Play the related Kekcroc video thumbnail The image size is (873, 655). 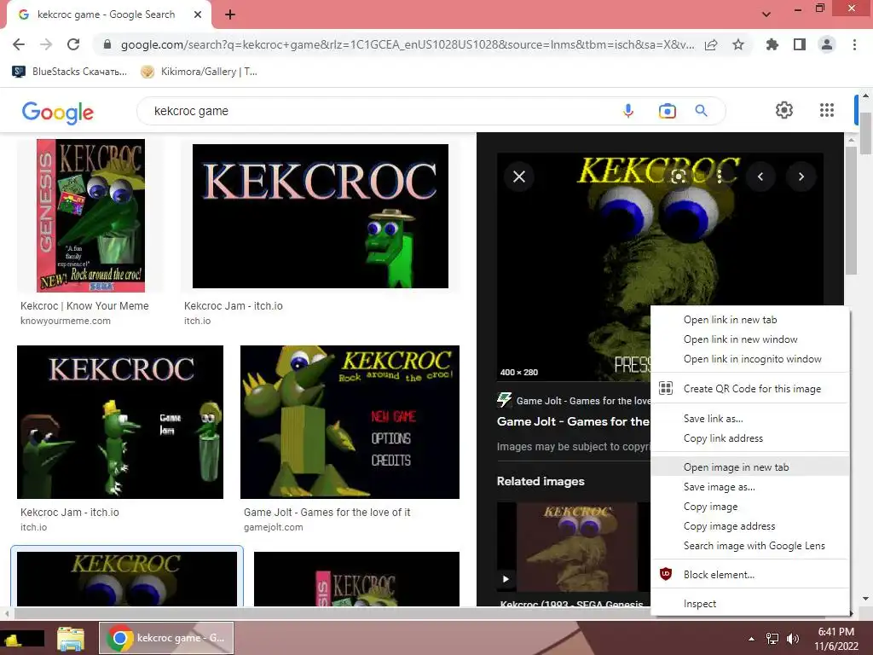(x=574, y=547)
